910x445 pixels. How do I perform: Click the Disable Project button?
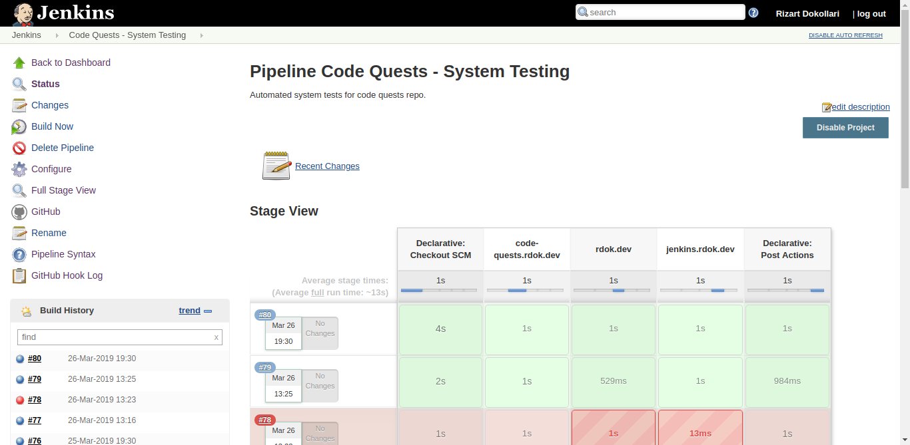(845, 128)
